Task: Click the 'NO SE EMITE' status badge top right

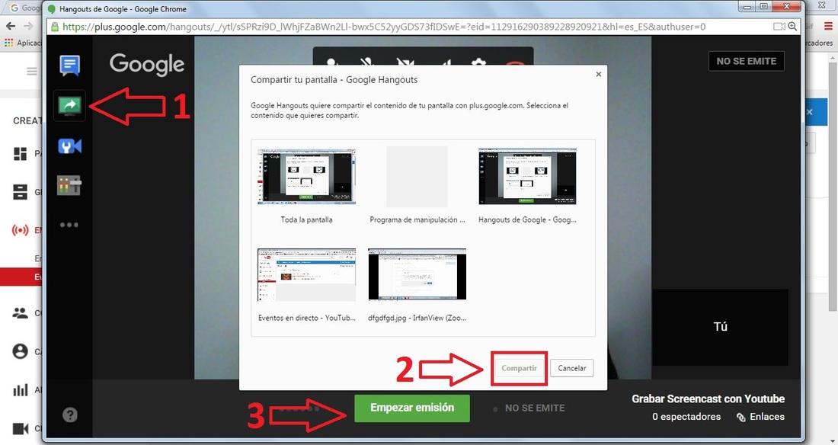Action: [746, 61]
